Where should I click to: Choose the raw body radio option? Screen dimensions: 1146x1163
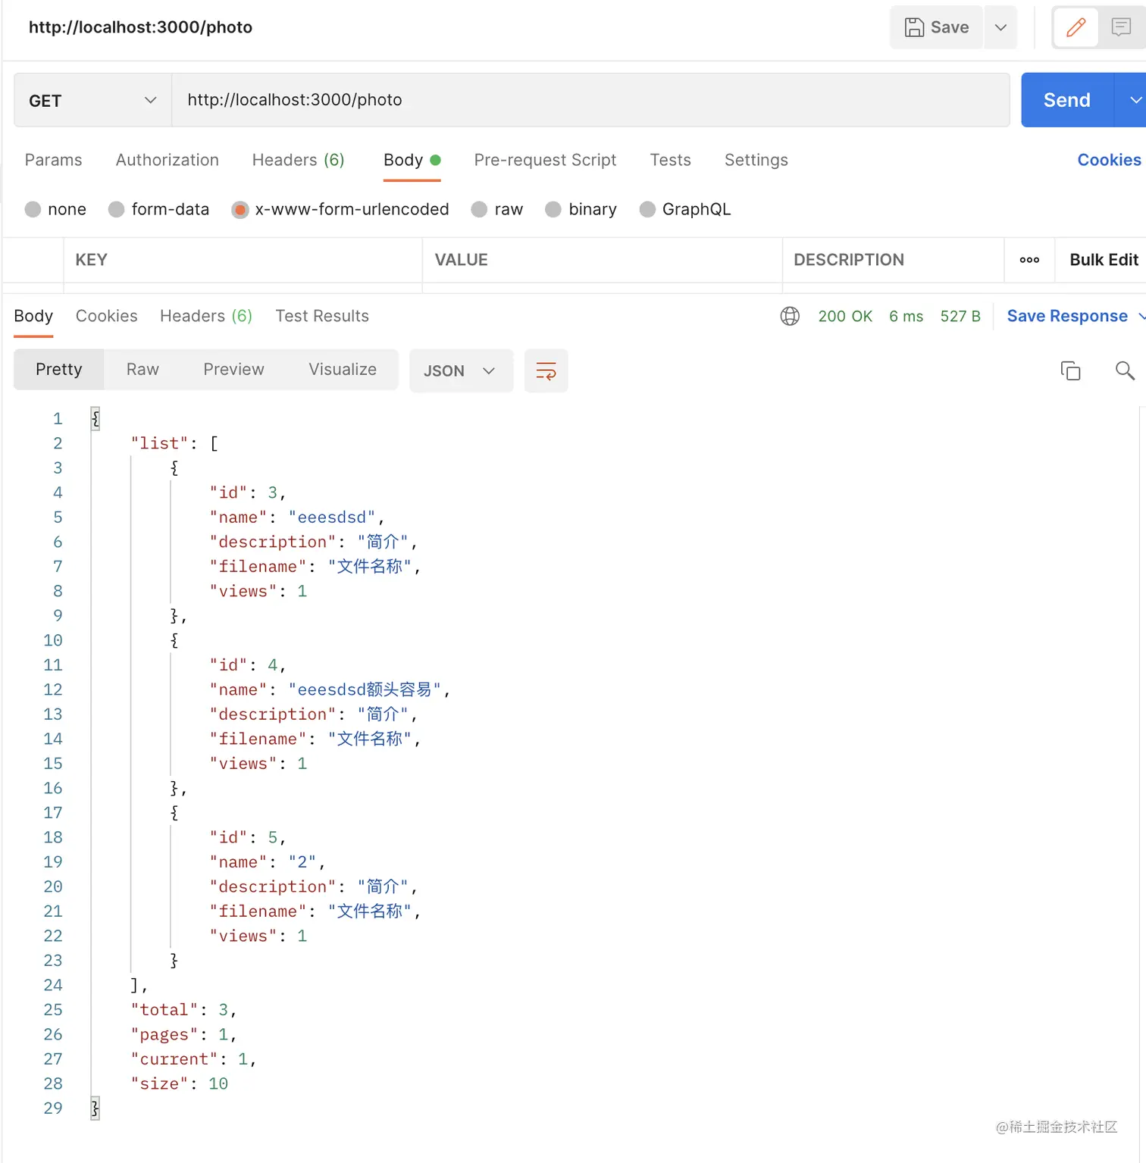(479, 209)
